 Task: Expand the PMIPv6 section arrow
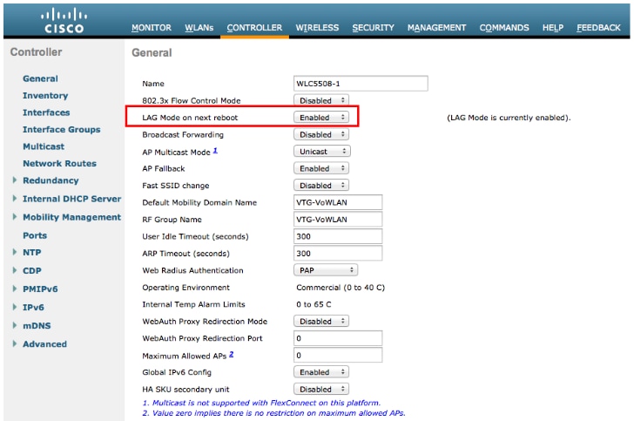15,289
